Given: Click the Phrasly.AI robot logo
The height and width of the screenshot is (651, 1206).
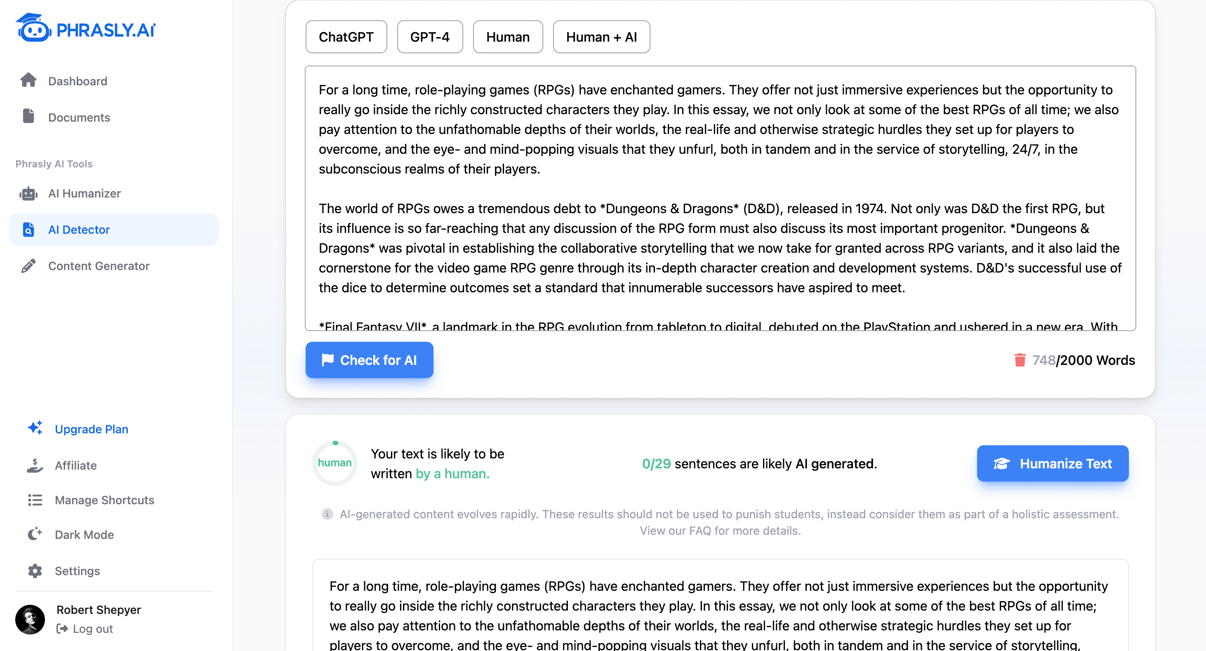Looking at the screenshot, I should [x=33, y=28].
